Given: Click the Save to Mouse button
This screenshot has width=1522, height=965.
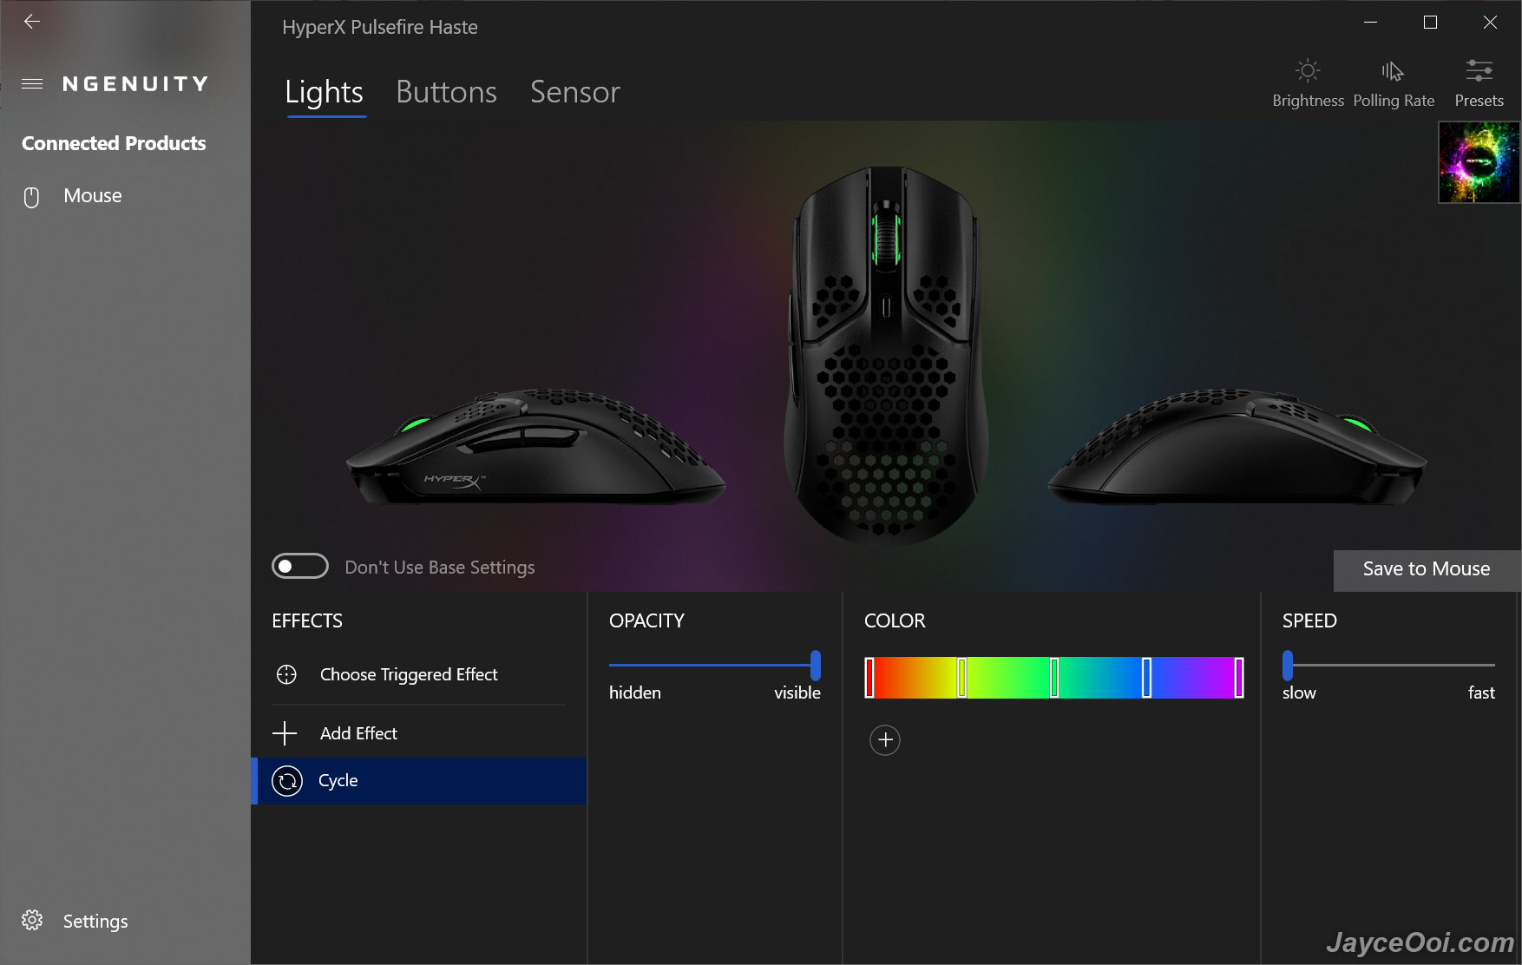Looking at the screenshot, I should (1427, 569).
